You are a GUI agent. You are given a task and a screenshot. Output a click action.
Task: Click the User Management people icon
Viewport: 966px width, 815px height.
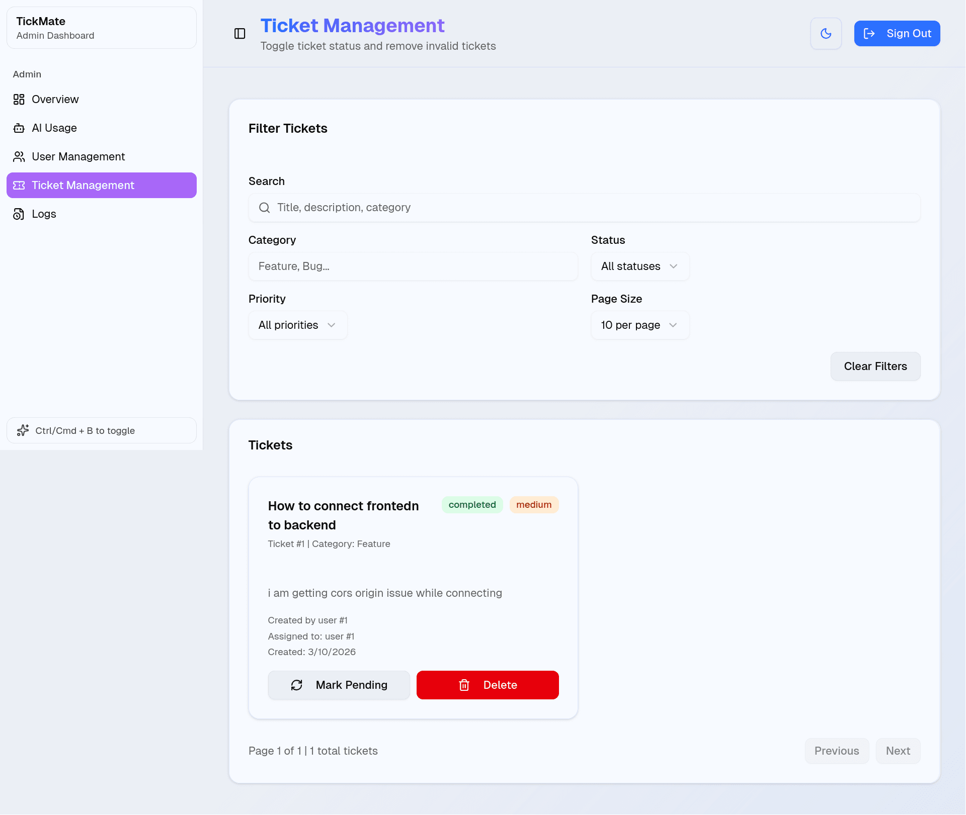(x=19, y=157)
